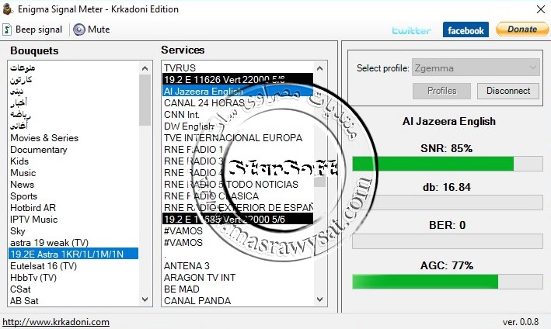Click the Mute speaker icon
The height and width of the screenshot is (329, 551).
(79, 29)
